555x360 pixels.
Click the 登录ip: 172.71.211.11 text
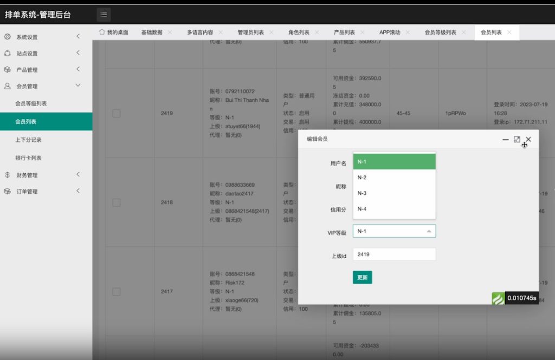[520, 122]
